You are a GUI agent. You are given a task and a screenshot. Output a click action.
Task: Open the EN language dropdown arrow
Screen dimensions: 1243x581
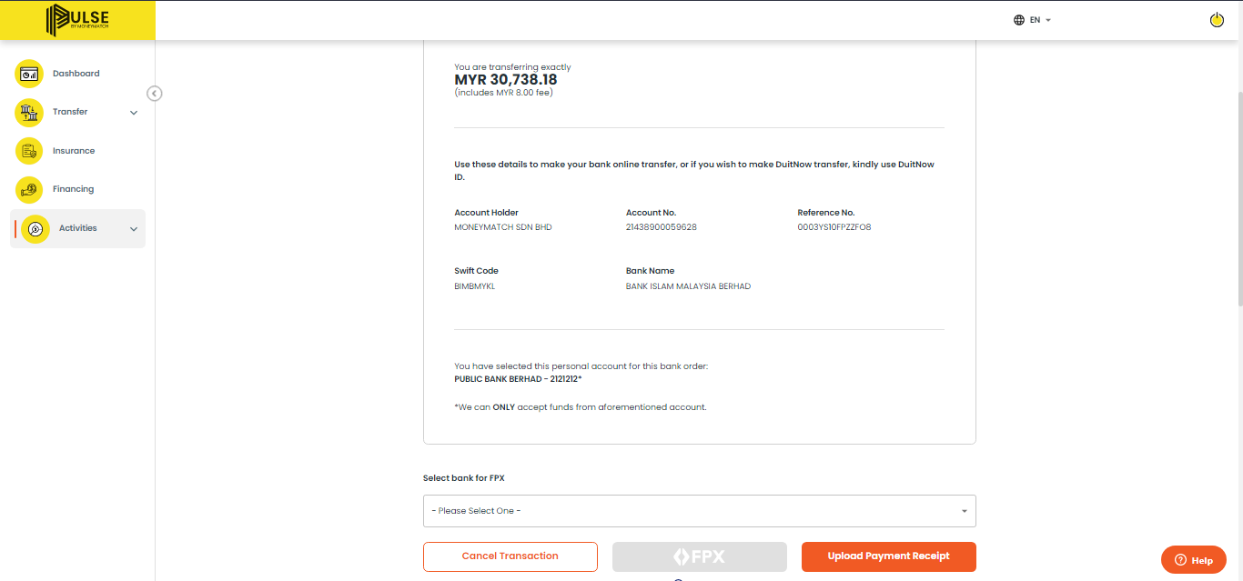(x=1048, y=20)
